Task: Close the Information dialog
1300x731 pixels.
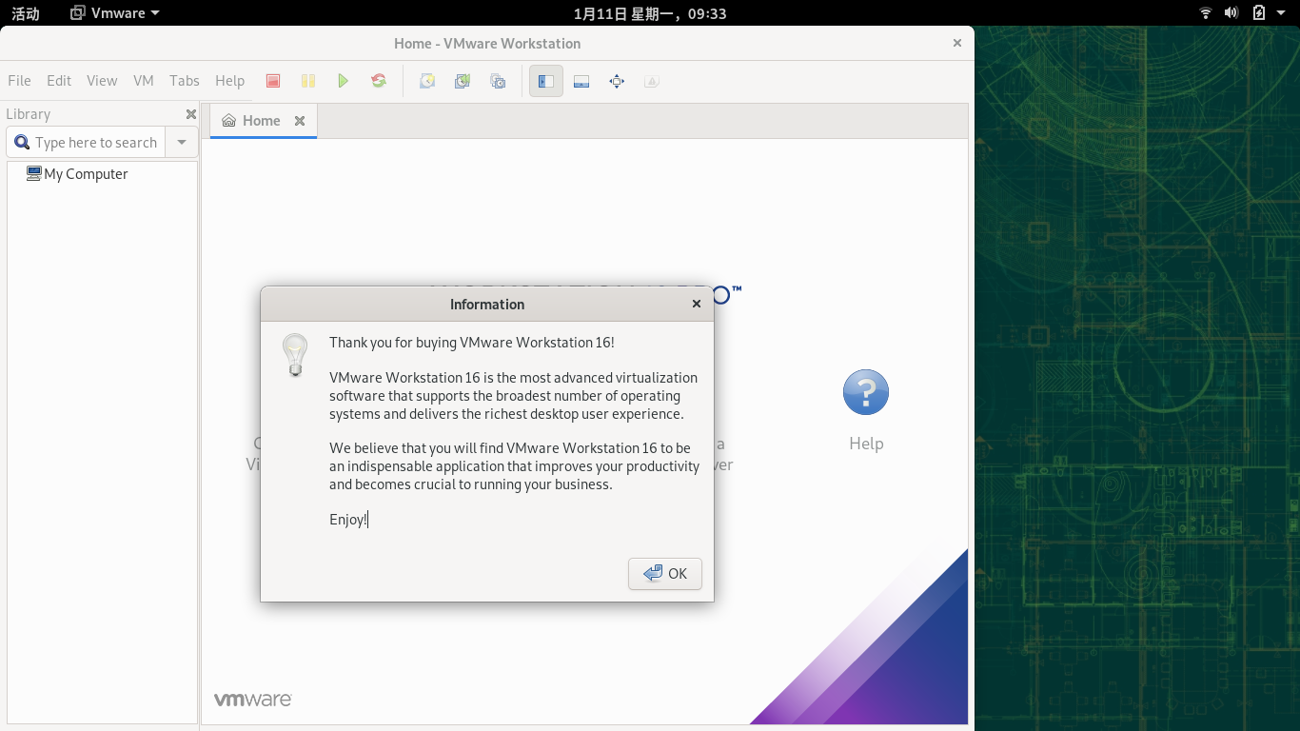Action: (697, 305)
